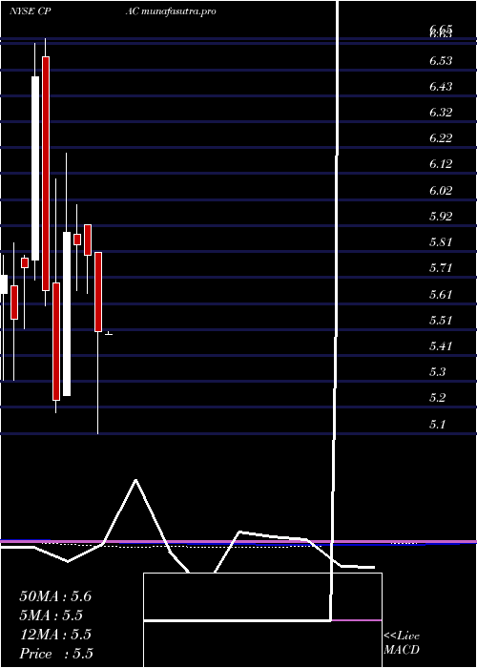Screen dimensions: 477x668
Task: Click the 6.53 price axis label
Action: [441, 60]
